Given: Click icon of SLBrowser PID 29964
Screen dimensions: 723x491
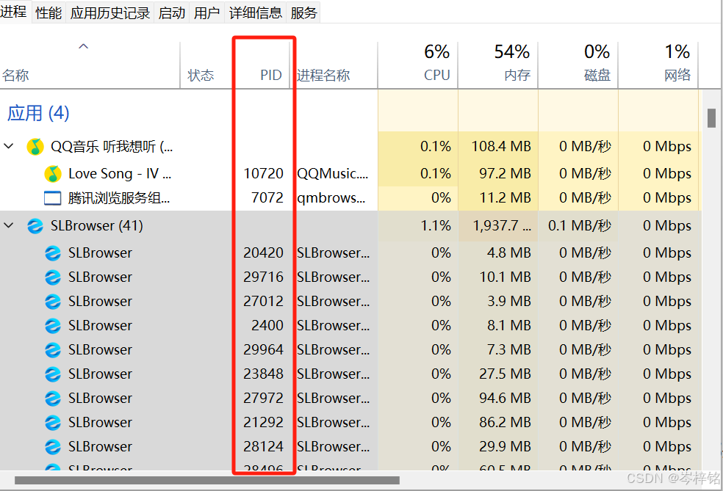Looking at the screenshot, I should (x=53, y=350).
